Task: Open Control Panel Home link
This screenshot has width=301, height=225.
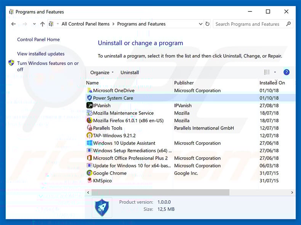Action: [38, 40]
